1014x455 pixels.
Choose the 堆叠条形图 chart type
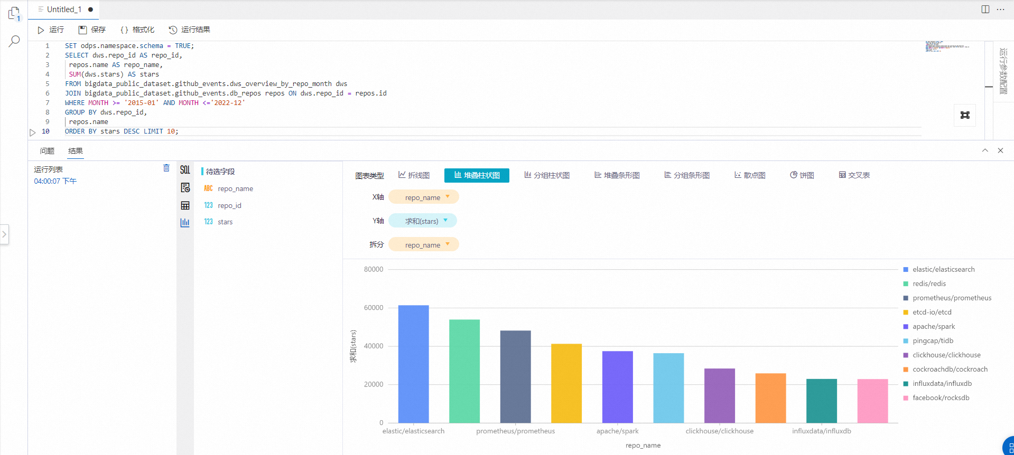617,175
